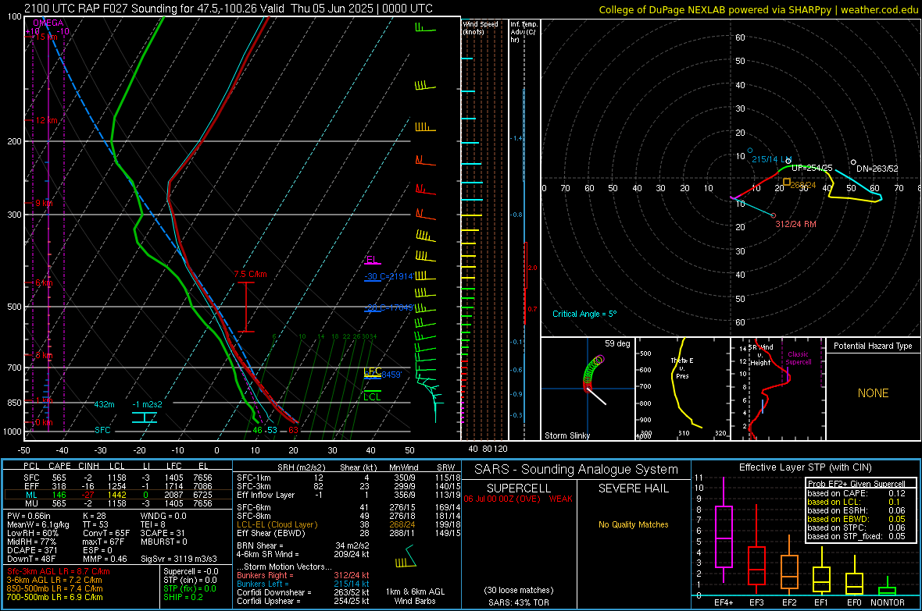Click the 'BRN Shear =' label
The image size is (922, 611).
pyautogui.click(x=259, y=545)
